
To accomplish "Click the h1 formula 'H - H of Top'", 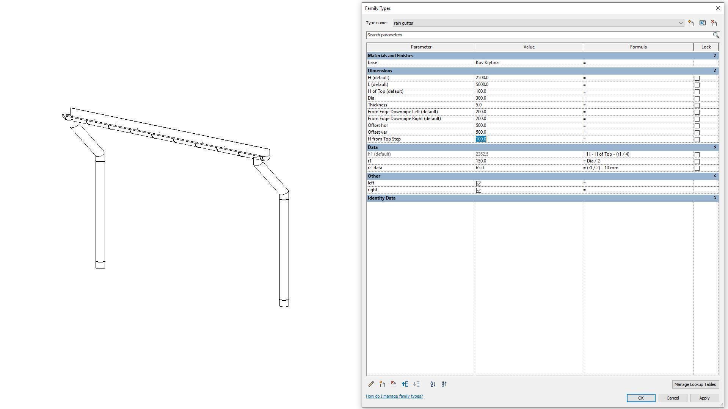I will point(638,155).
